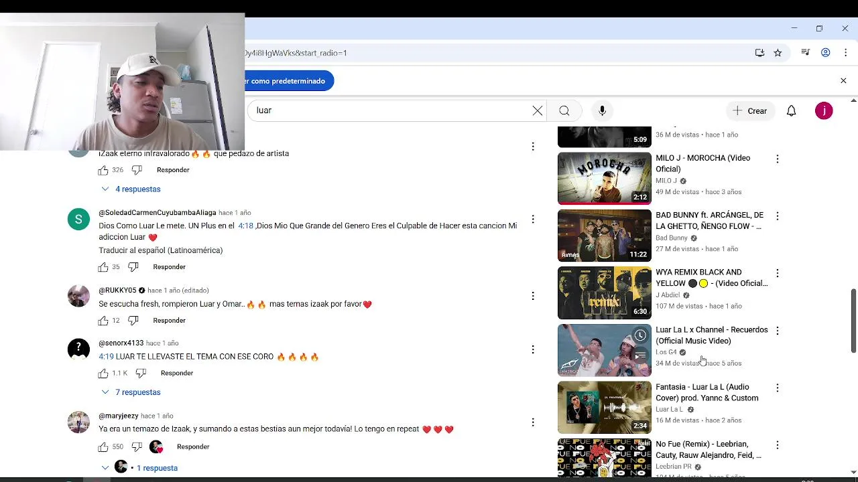Bookmark page with star icon

tap(778, 53)
